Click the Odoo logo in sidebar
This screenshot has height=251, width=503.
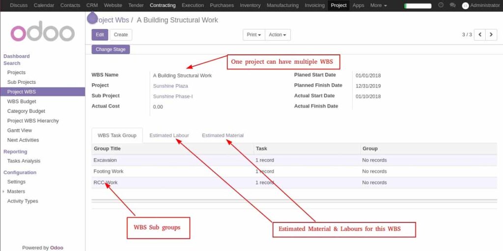43,32
